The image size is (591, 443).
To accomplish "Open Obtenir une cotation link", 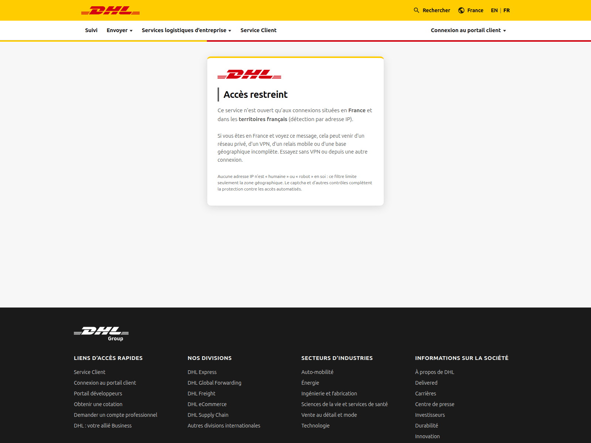I will 98,404.
